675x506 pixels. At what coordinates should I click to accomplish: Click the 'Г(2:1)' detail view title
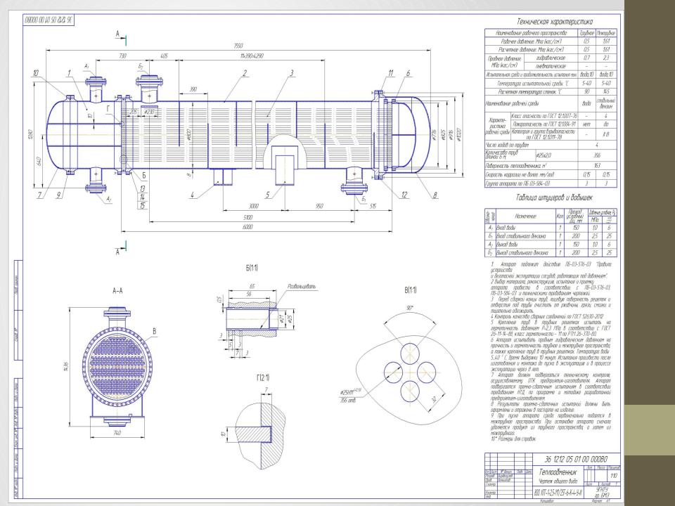pyautogui.click(x=263, y=378)
